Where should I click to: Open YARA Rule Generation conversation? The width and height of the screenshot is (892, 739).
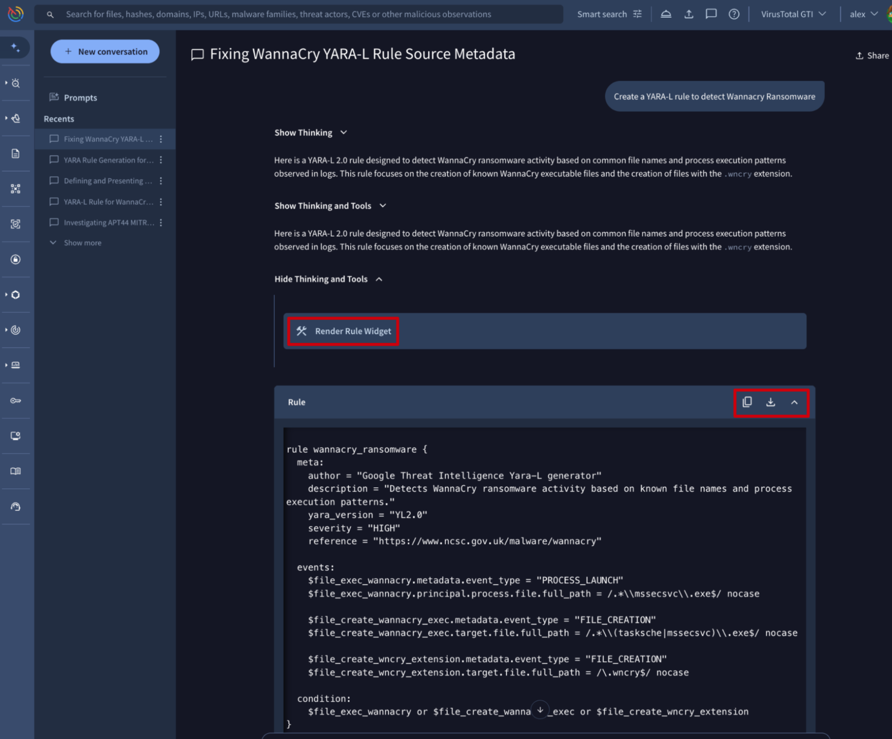coord(108,160)
